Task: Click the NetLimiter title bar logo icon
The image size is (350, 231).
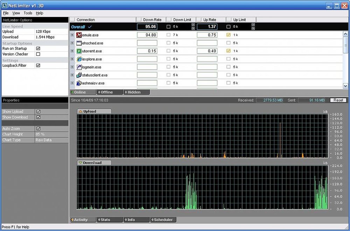Action: coord(4,6)
